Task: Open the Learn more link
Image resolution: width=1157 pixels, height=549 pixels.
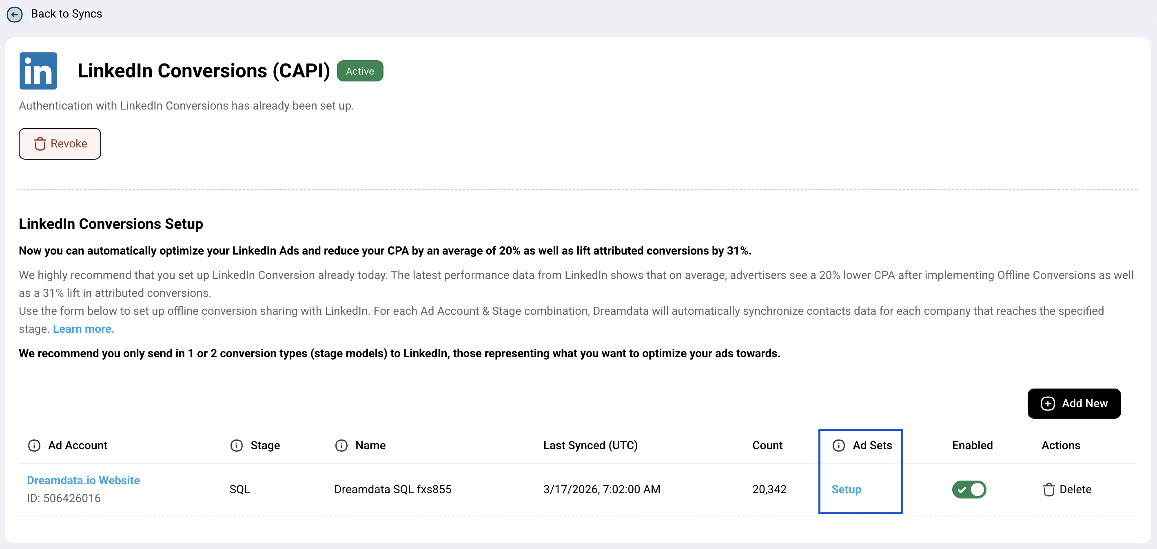Action: [x=84, y=329]
